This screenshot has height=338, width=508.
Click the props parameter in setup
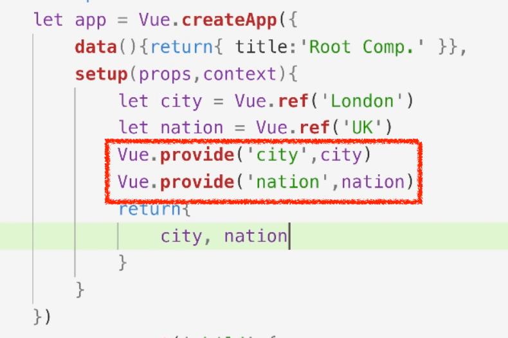(165, 75)
